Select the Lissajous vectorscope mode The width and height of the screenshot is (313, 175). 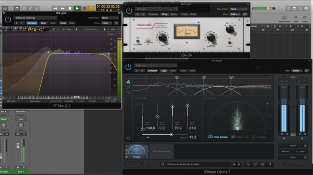click(259, 137)
